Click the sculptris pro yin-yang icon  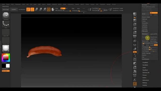pyautogui.click(x=53, y=9)
